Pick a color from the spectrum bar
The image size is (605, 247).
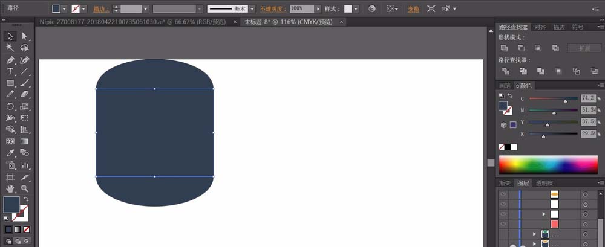click(x=548, y=164)
